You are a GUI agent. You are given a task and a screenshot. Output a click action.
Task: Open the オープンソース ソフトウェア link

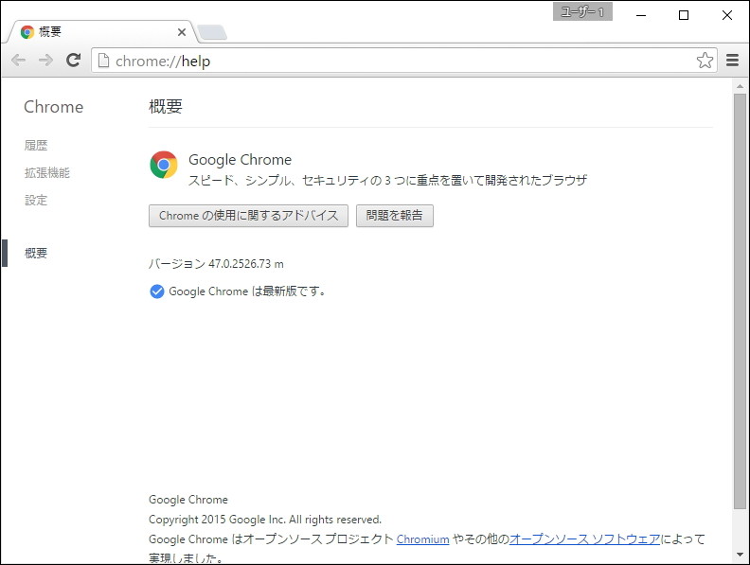584,539
